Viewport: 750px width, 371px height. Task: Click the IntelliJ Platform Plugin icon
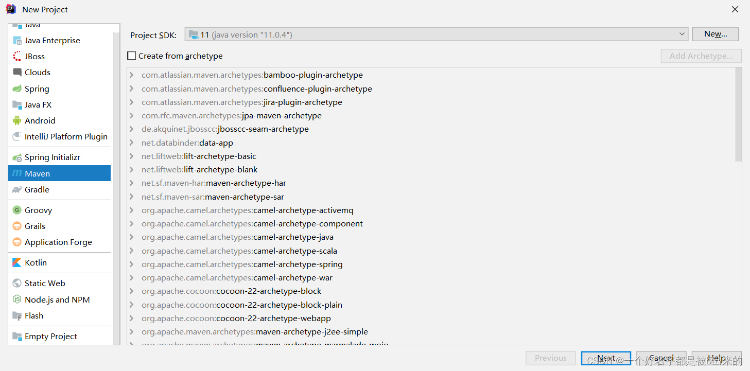point(17,137)
